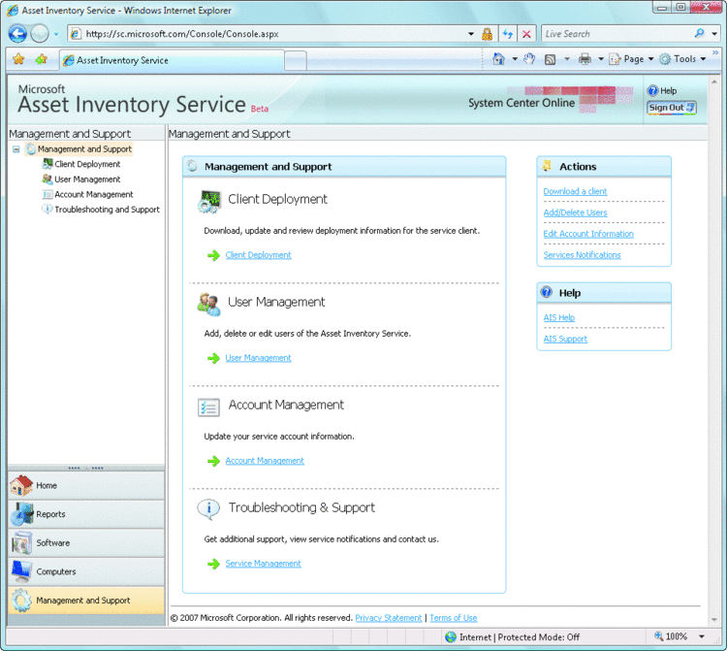Viewport: 727px width, 651px height.
Task: Expand the feeds dropdown arrow
Action: point(567,59)
